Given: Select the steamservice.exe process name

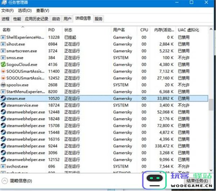Looking at the screenshot, I should point(22,105).
